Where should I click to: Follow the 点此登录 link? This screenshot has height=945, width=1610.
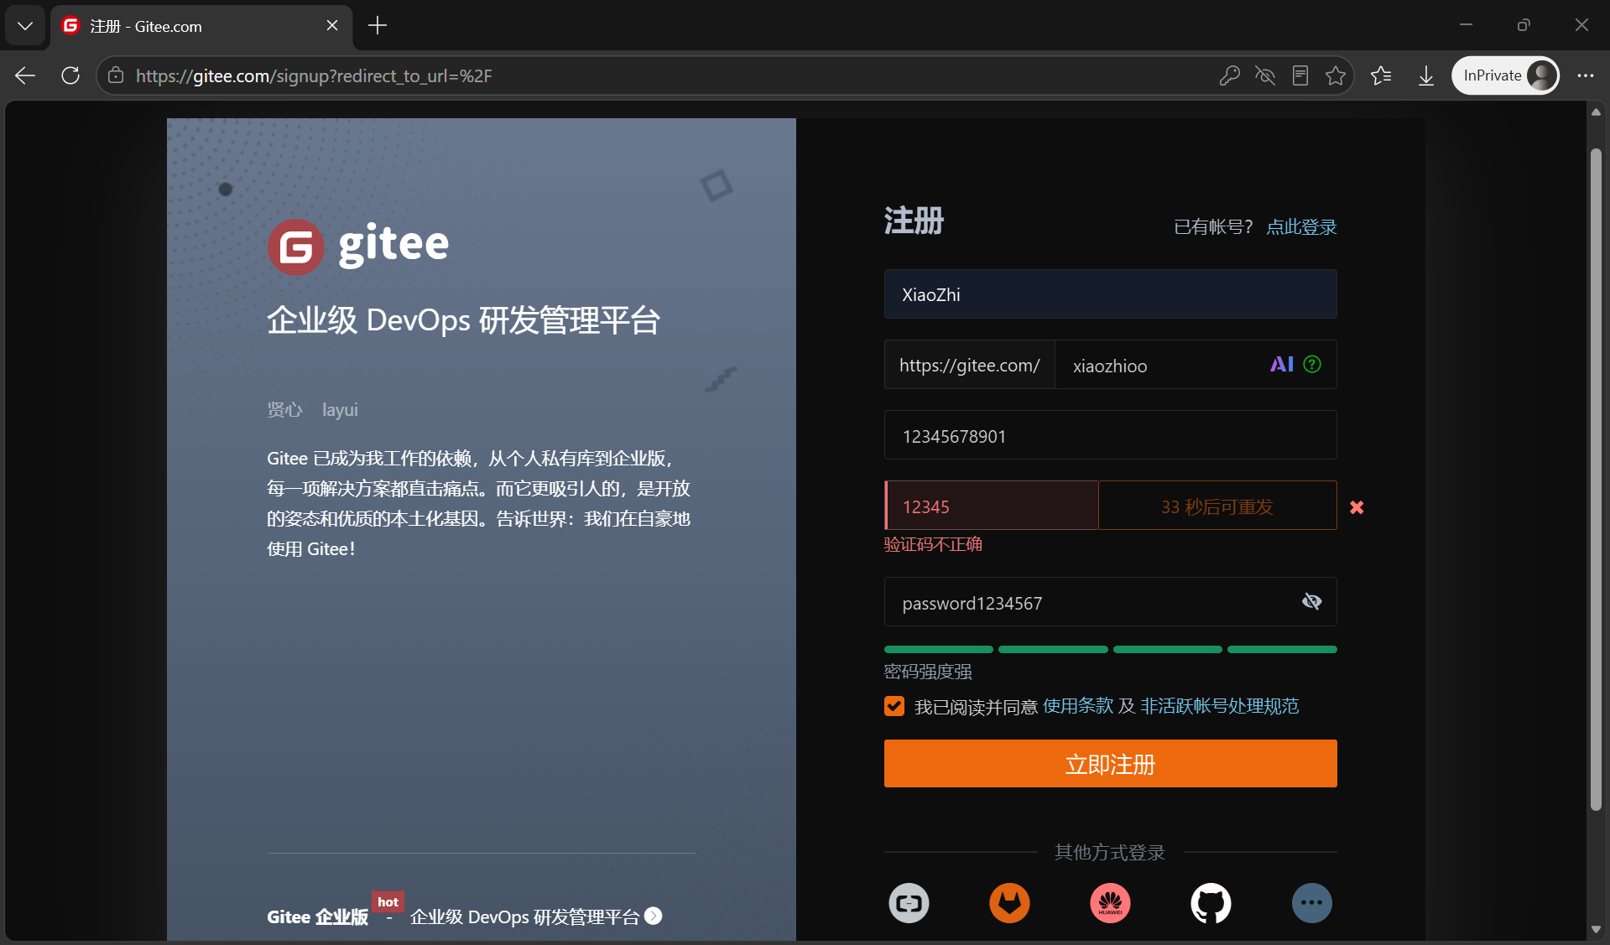pyautogui.click(x=1301, y=226)
